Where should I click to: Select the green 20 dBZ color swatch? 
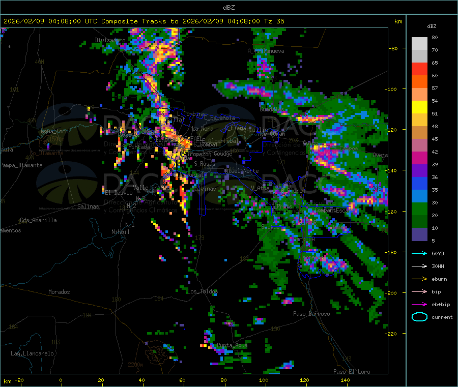419,209
